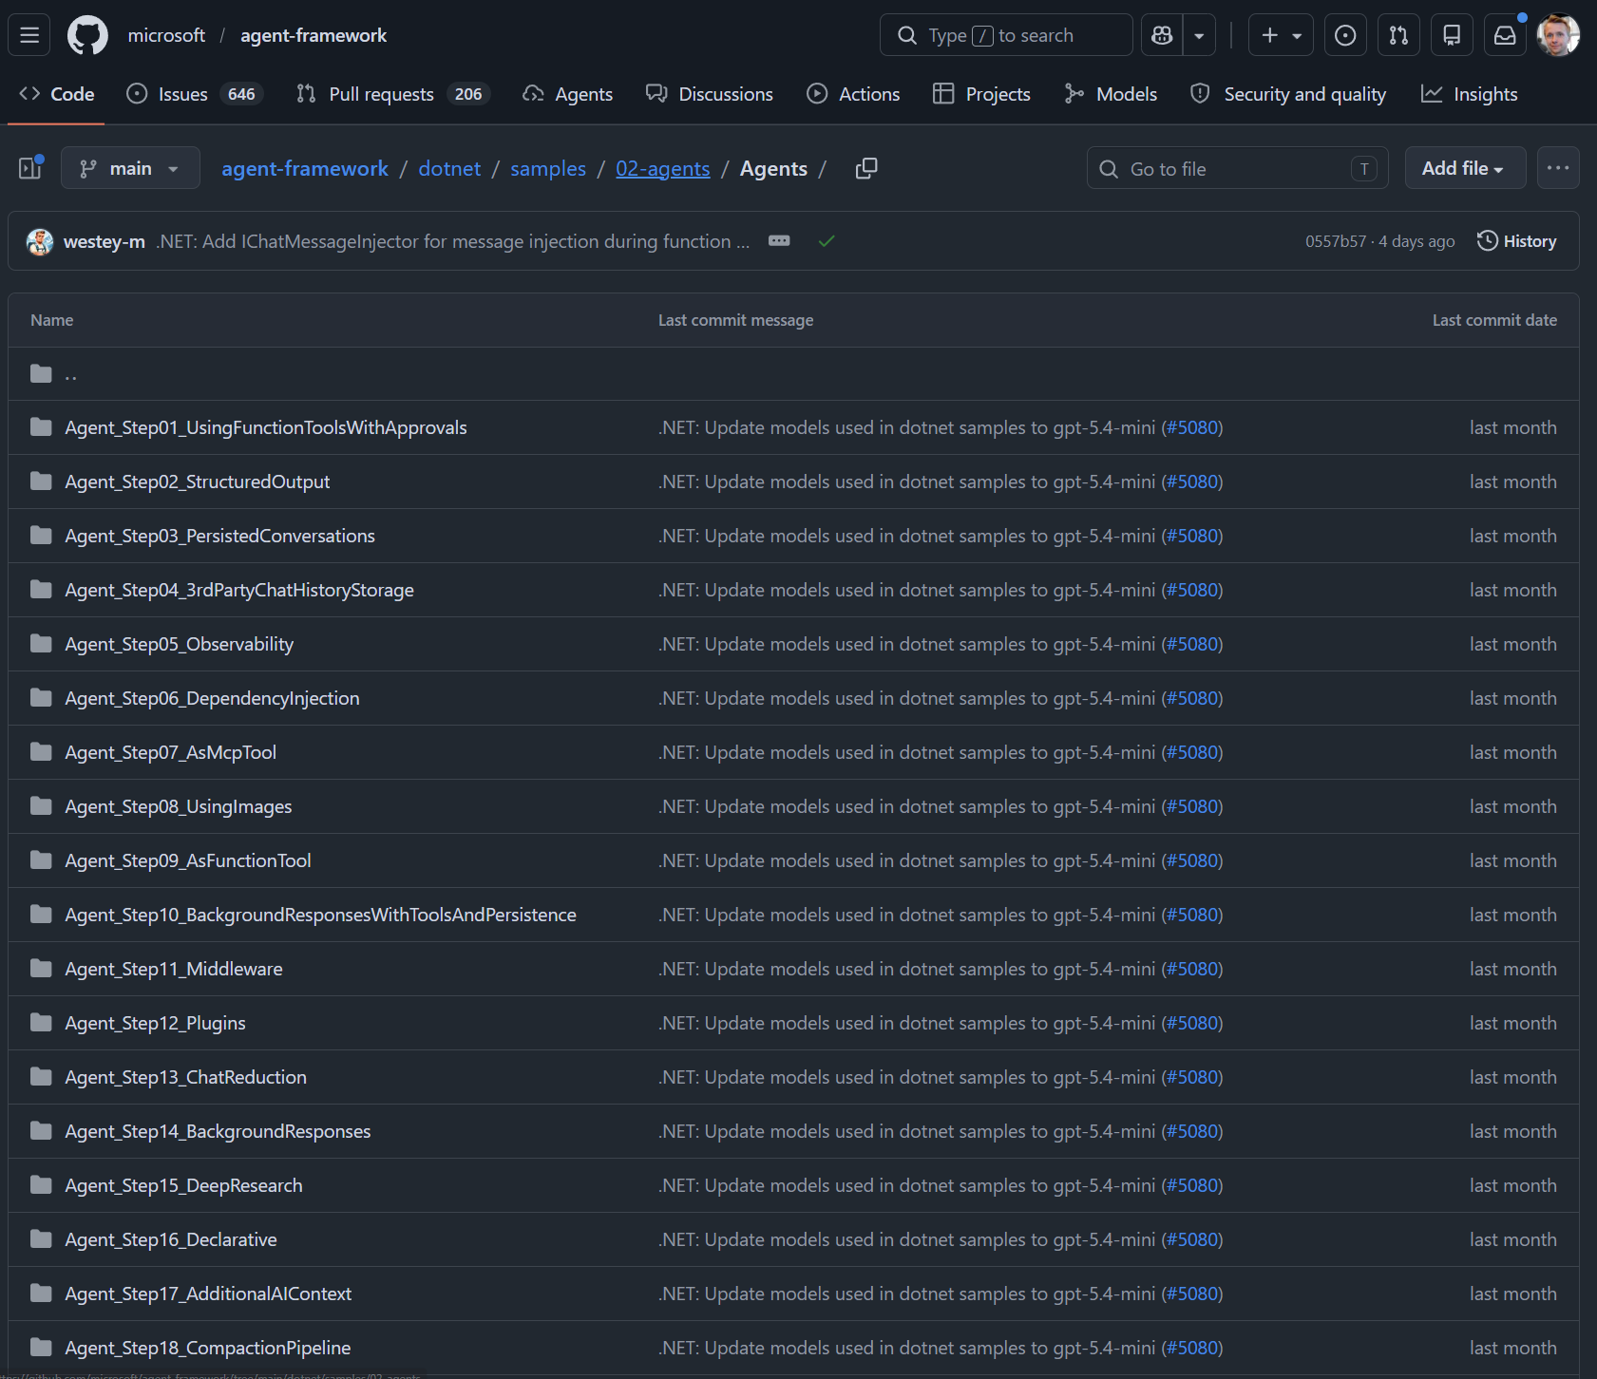Open the Create new plus menu
Viewport: 1597px width, 1379px height.
pos(1281,35)
